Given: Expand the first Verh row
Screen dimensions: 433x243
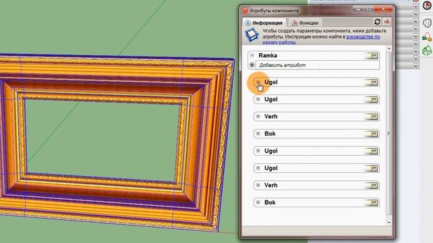Looking at the screenshot, I should (258, 116).
